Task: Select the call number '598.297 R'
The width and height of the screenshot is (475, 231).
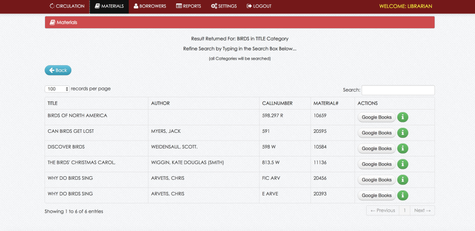Action: tap(273, 115)
